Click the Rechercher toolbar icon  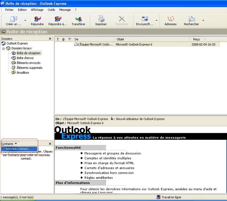(x=191, y=19)
